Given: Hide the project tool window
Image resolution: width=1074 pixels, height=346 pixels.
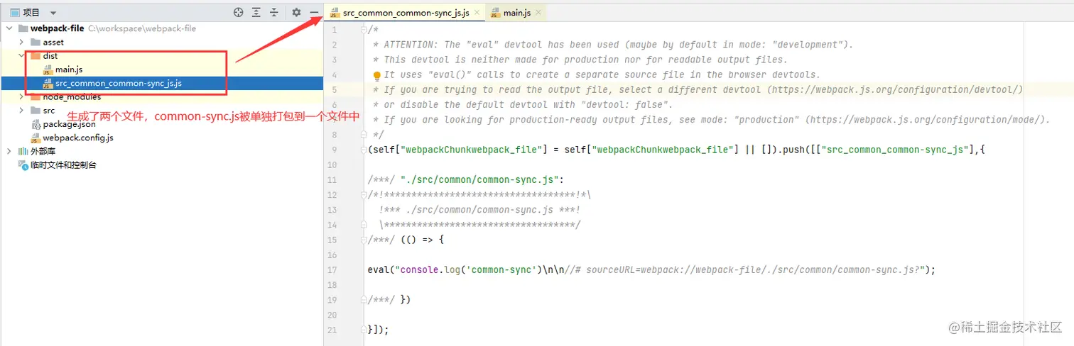Looking at the screenshot, I should [314, 13].
